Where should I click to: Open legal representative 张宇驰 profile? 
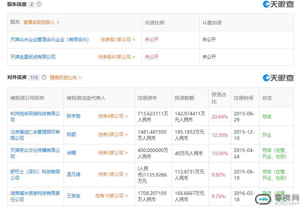[73, 116]
